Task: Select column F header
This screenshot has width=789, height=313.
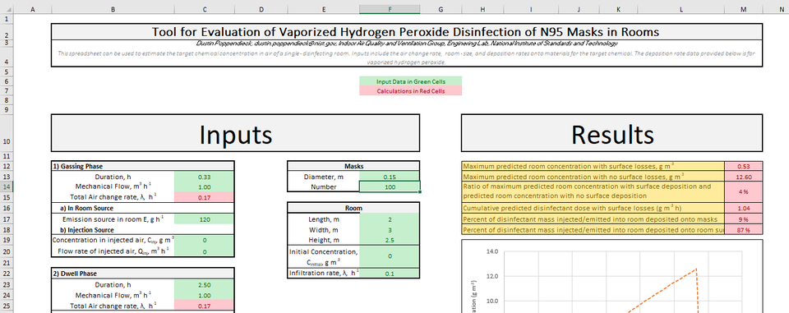Action: (390, 9)
